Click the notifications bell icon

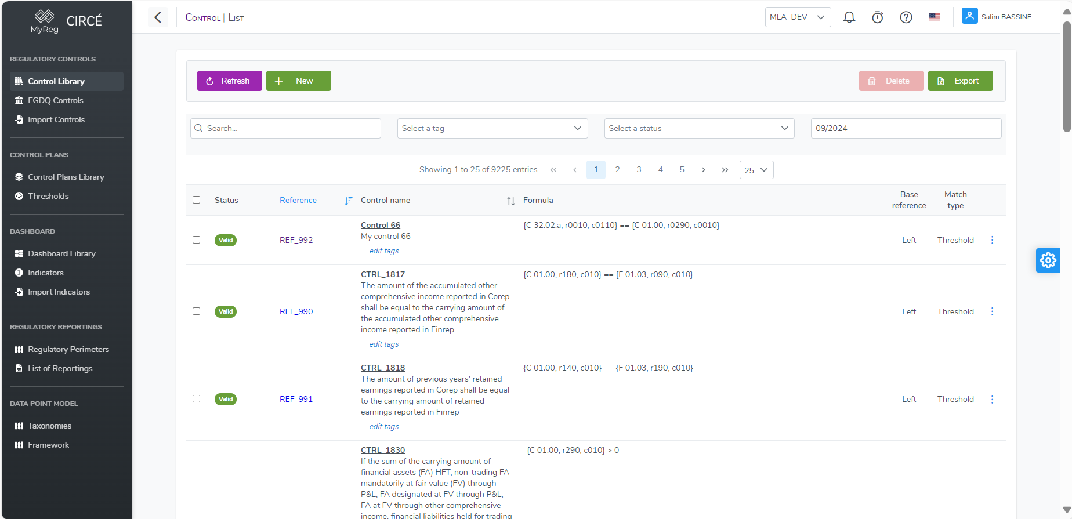click(849, 17)
